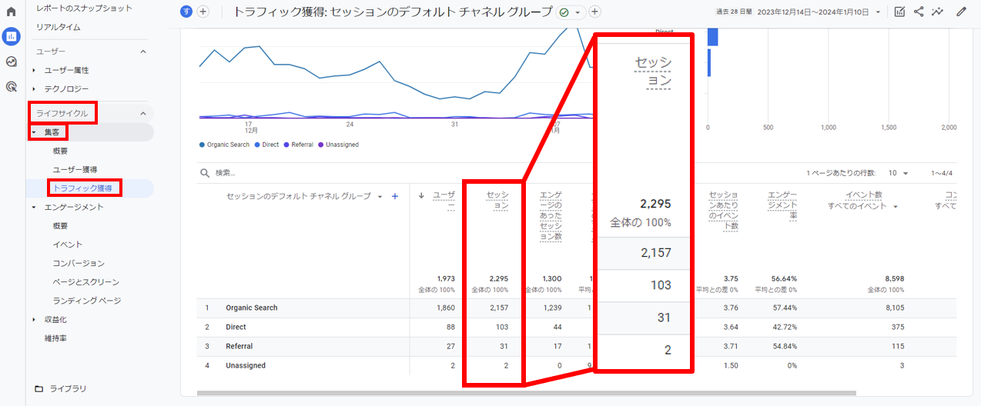Add comparison with plus circle beside 'す' badge
This screenshot has width=981, height=406.
(203, 12)
